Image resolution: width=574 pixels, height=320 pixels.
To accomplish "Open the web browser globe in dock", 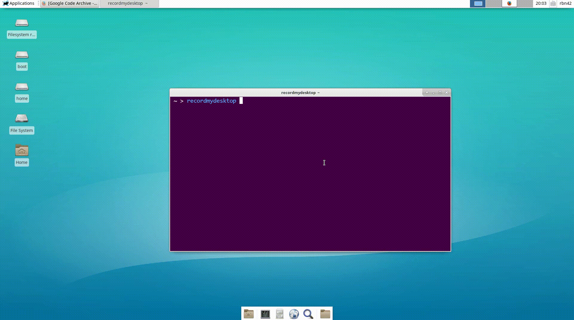I will [x=294, y=314].
